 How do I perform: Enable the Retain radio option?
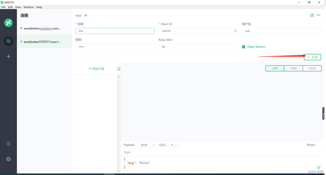click(319, 145)
